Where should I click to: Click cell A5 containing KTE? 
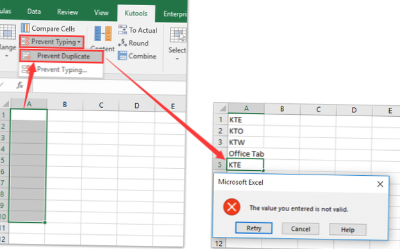coord(245,165)
